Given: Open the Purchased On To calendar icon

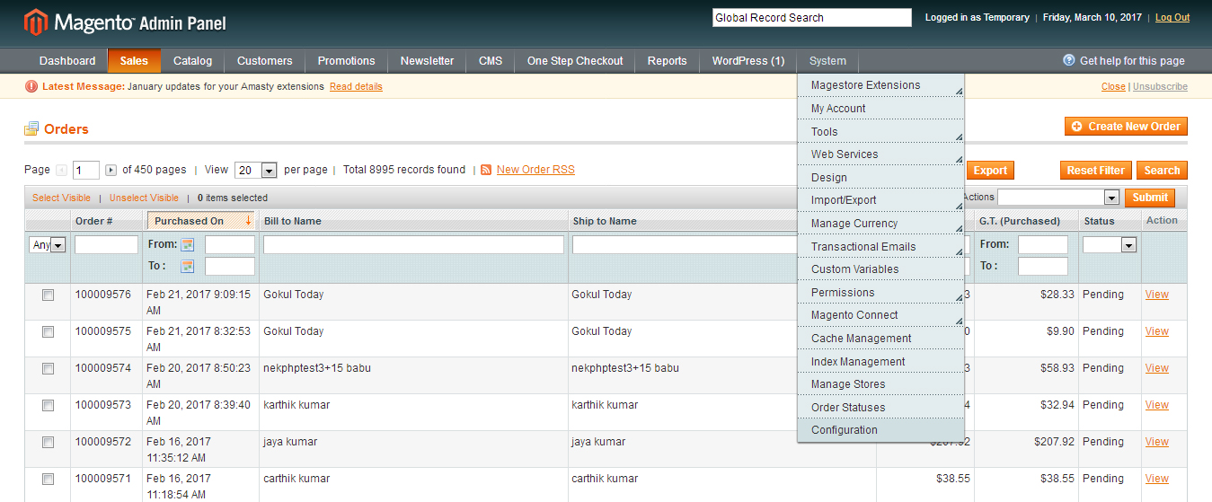Looking at the screenshot, I should (x=188, y=266).
